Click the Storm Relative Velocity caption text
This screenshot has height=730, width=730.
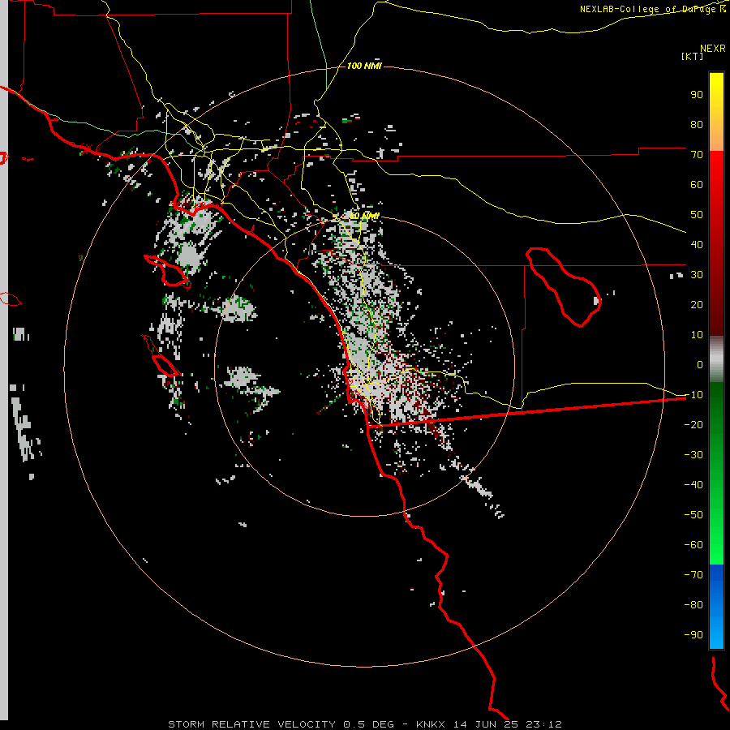(x=364, y=724)
